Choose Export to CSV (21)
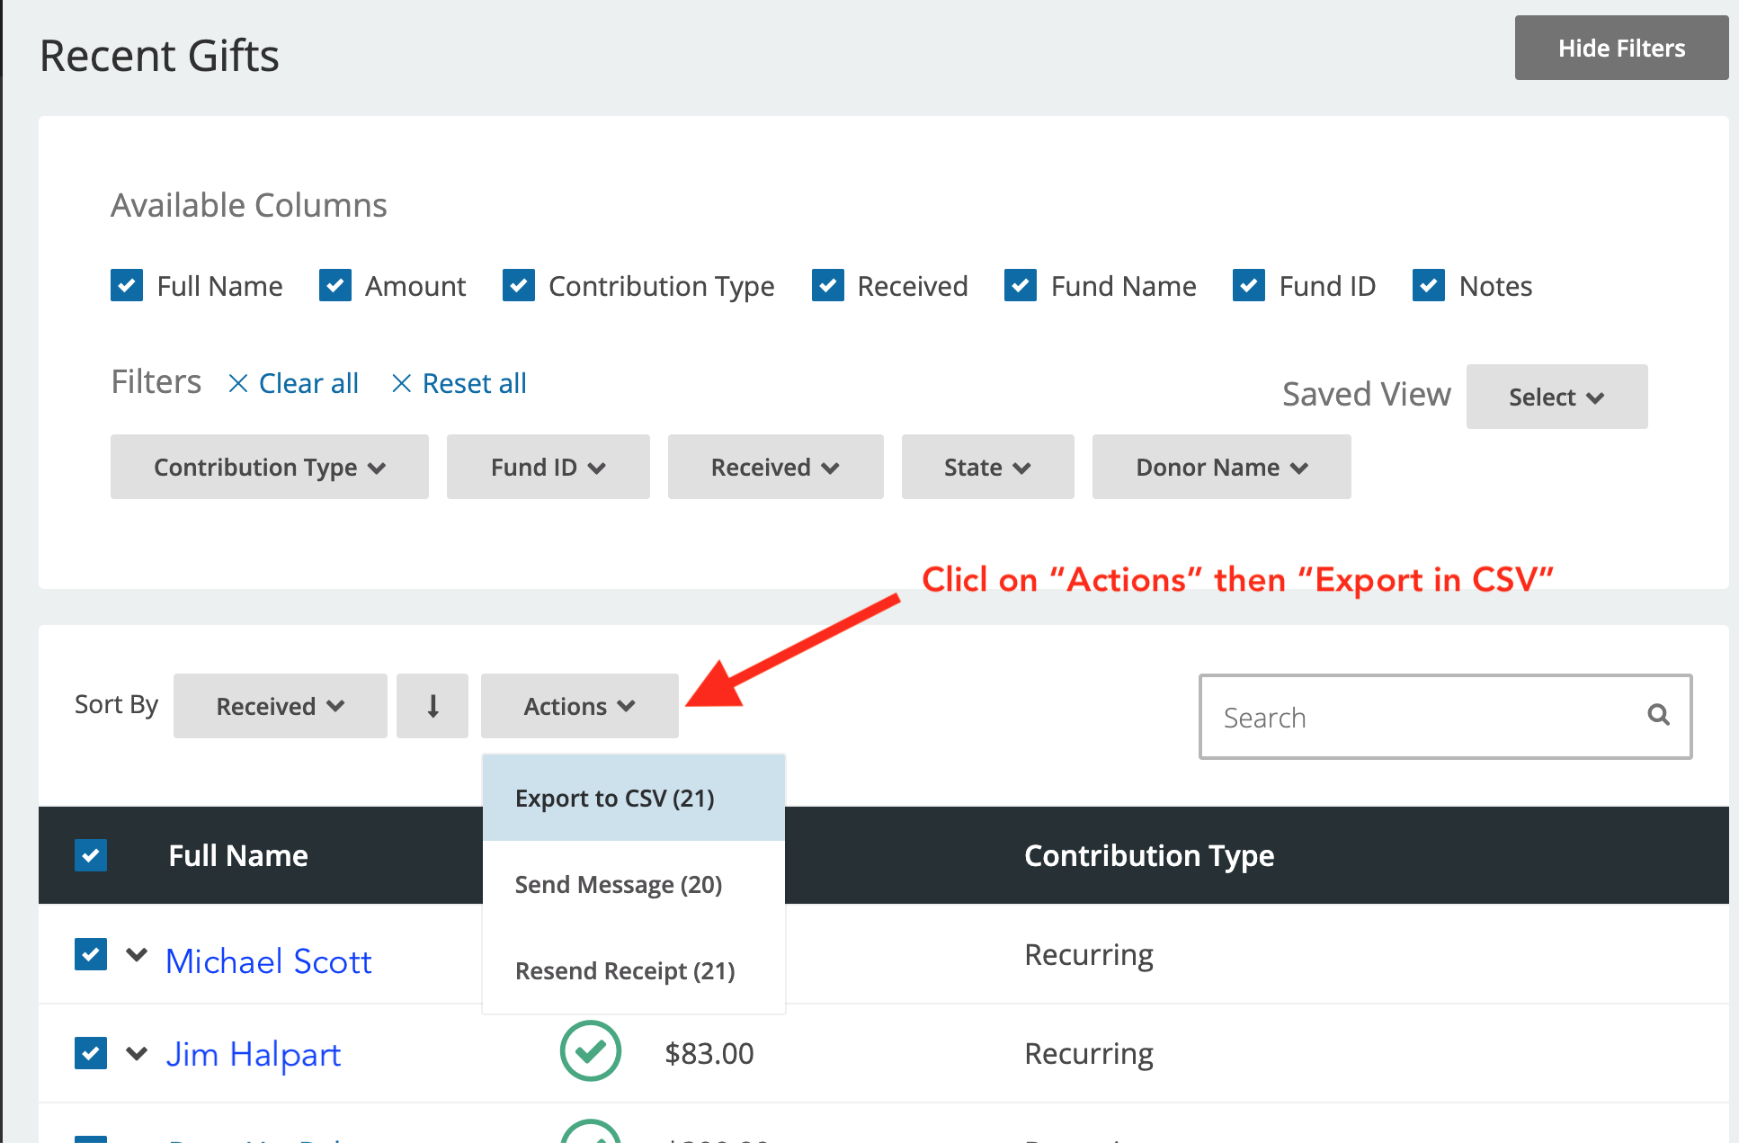Screen dimensions: 1739x1143 coord(615,799)
